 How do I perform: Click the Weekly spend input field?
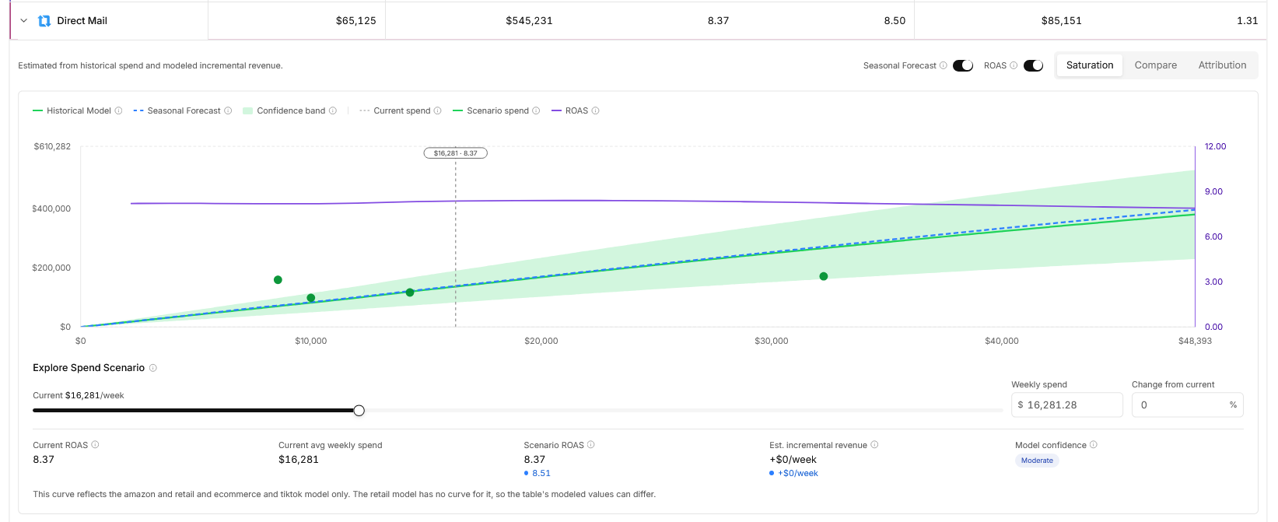pos(1066,405)
